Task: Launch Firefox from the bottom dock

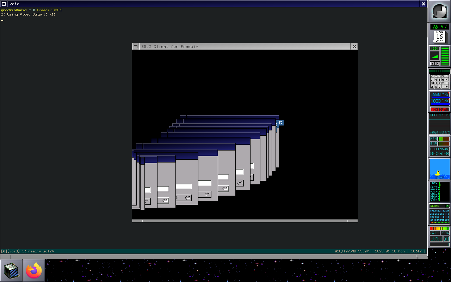Action: point(34,271)
